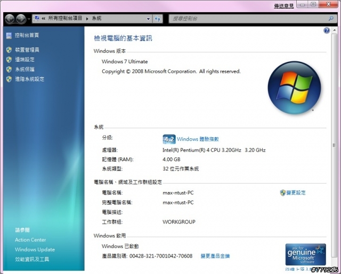Go back with the Back arrow button
Viewport: 341px width, 274px height.
click(10, 19)
